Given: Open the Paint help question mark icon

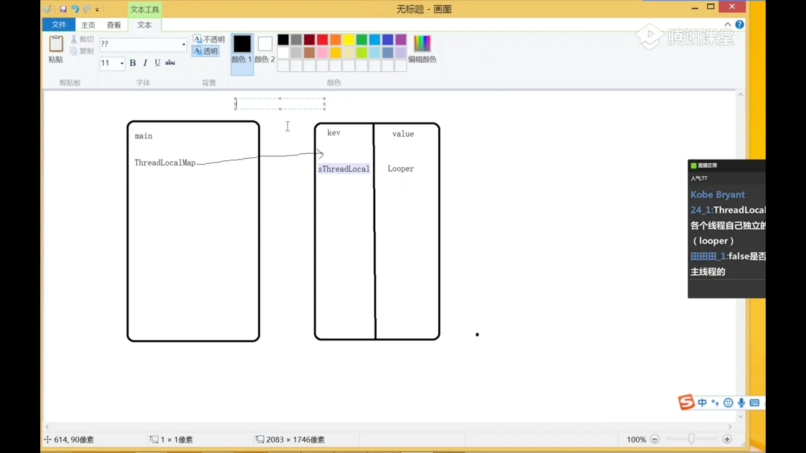Looking at the screenshot, I should point(740,25).
